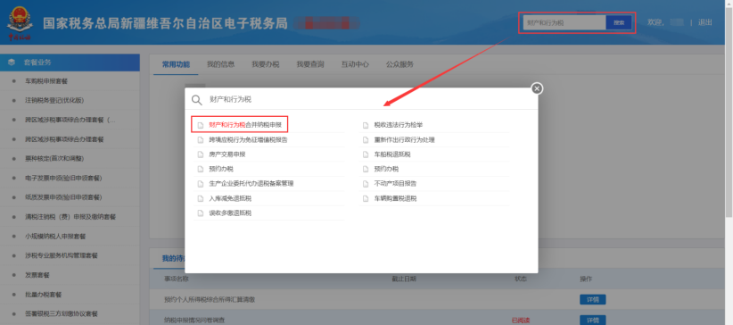Click document icon beside 房产交易申报
Viewport: 733px width, 325px height.
pyautogui.click(x=201, y=154)
